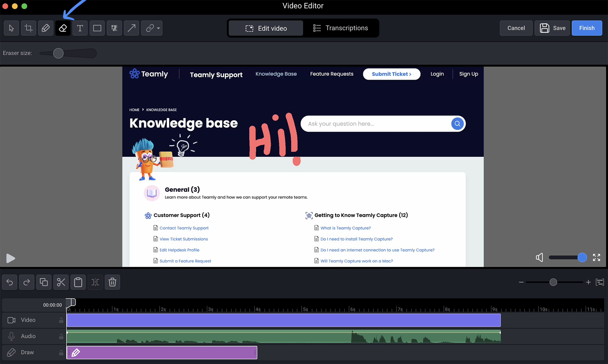Image resolution: width=608 pixels, height=364 pixels.
Task: Toggle lock on Audio track
Action: [x=61, y=336]
